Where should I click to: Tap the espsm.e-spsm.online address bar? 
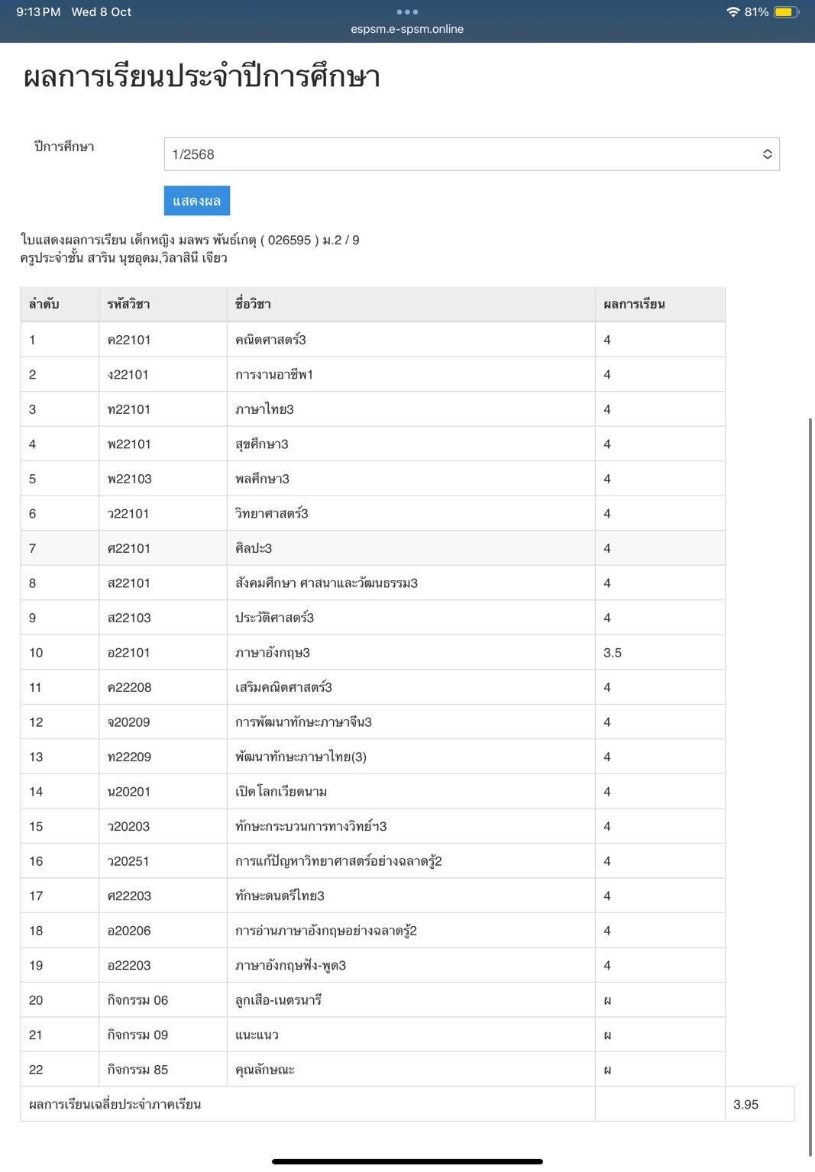click(407, 29)
